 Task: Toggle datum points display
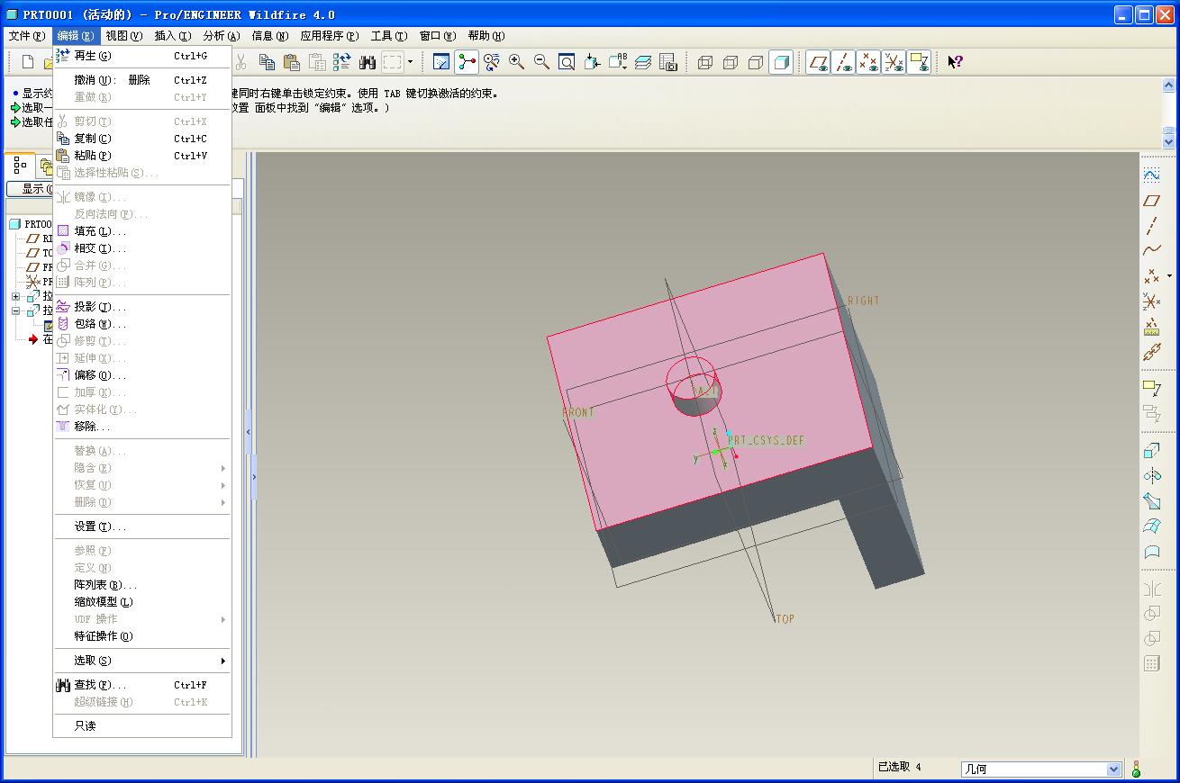tap(868, 62)
